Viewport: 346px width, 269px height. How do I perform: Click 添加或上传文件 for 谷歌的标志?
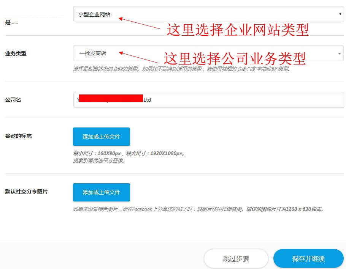tap(102, 137)
